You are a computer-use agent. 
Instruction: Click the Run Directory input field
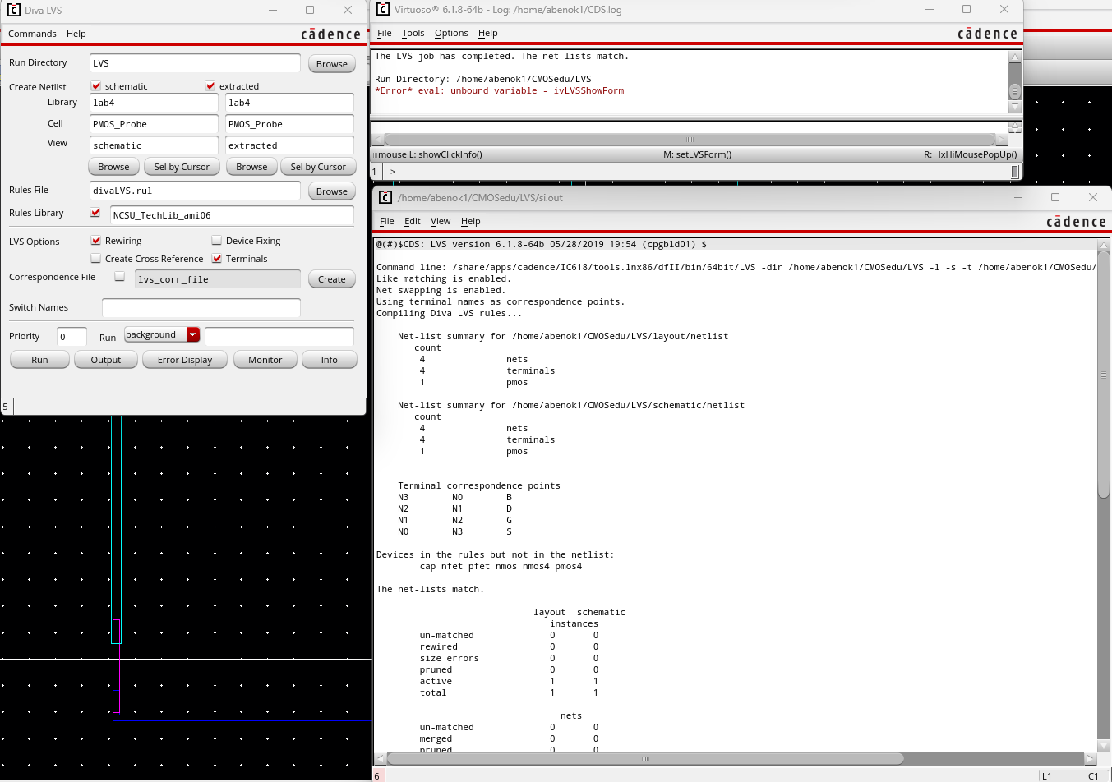(195, 63)
